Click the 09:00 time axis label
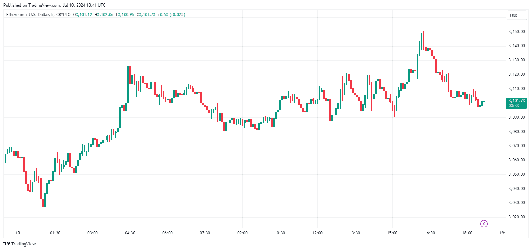This screenshot has height=250, width=532. 242,233
